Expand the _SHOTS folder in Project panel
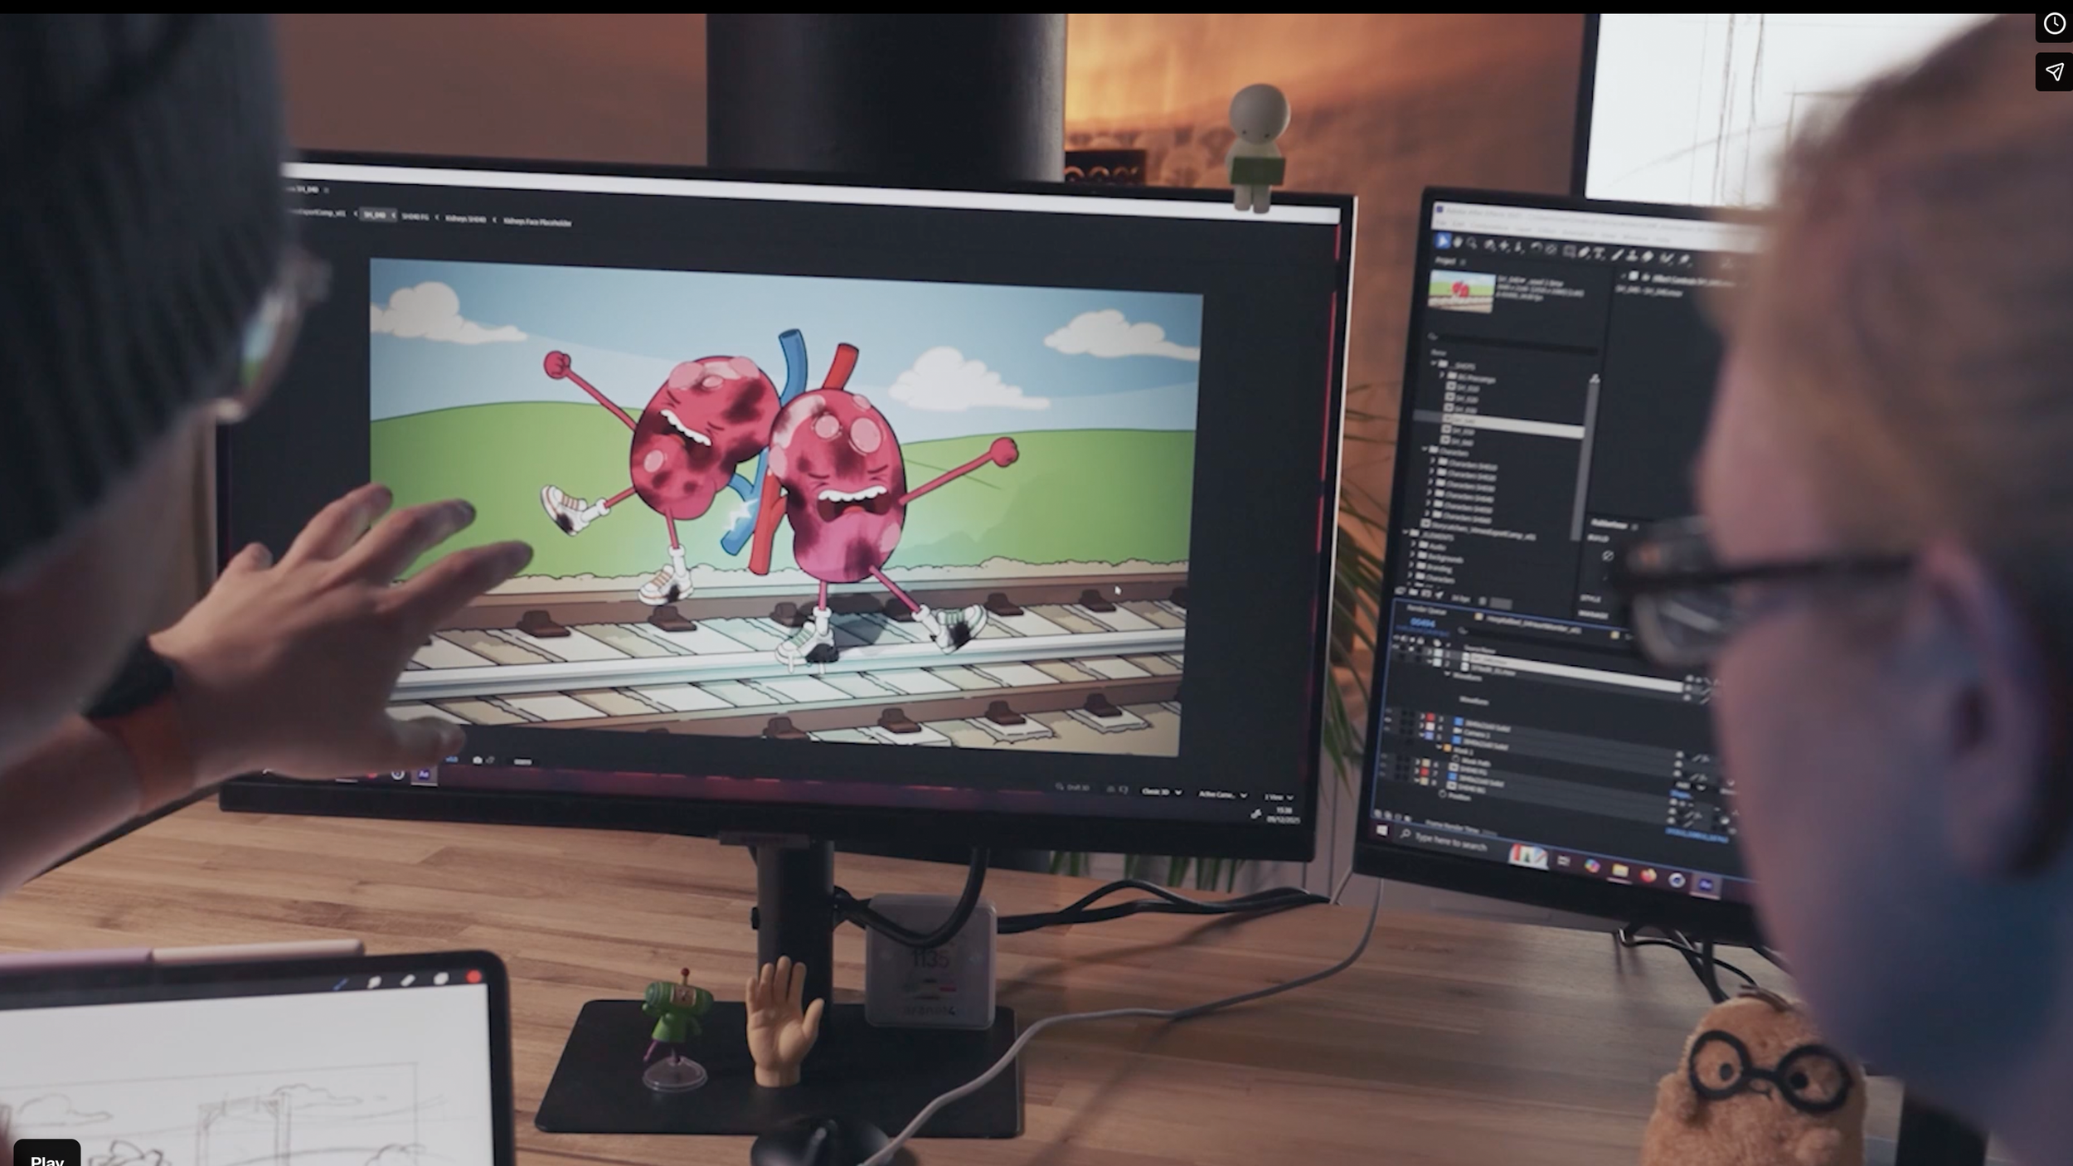 1434,362
